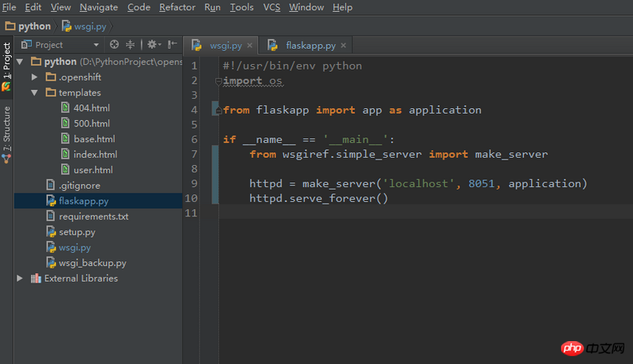Hide the Project tool window with hide icon

pos(171,45)
